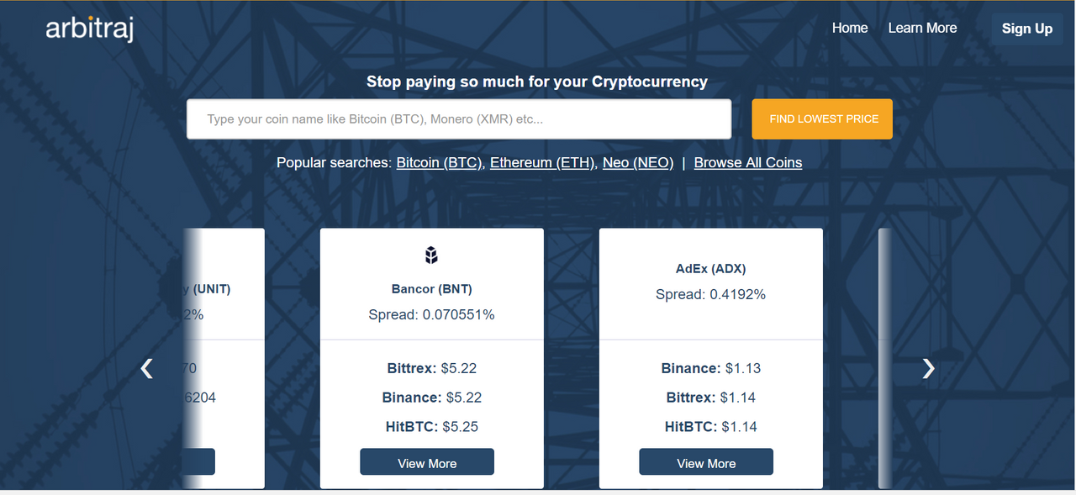
Task: Click View More on partially hidden UNIT card
Action: click(x=198, y=462)
